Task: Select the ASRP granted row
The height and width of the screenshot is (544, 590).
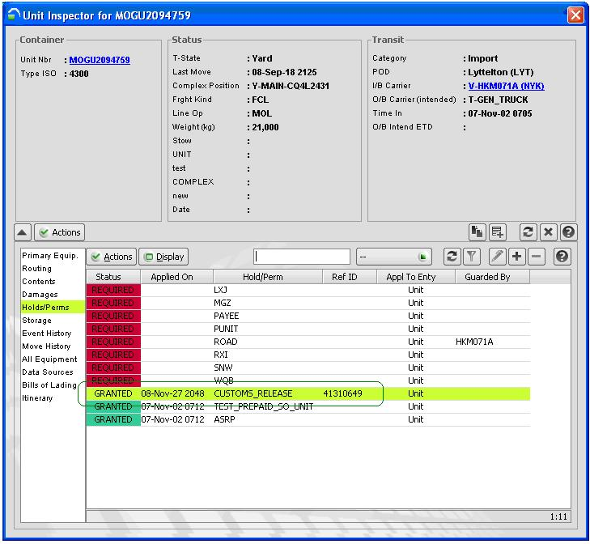Action: point(308,420)
